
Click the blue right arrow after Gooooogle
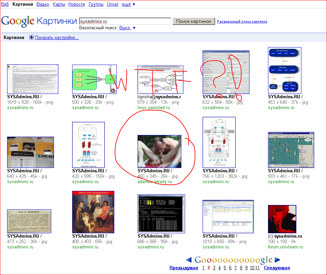tap(277, 260)
